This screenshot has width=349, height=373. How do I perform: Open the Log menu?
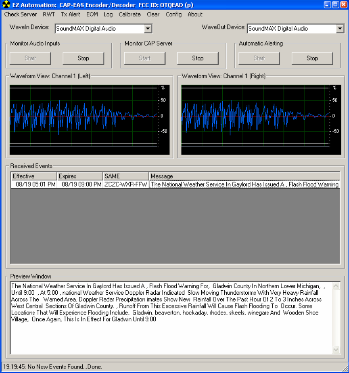pyautogui.click(x=108, y=14)
